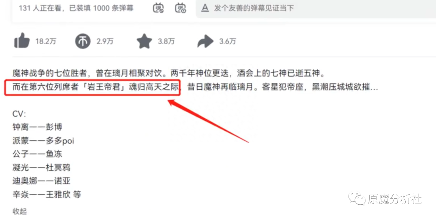Click the CV line 钟离——彭博
This screenshot has width=436, height=218.
coord(37,127)
